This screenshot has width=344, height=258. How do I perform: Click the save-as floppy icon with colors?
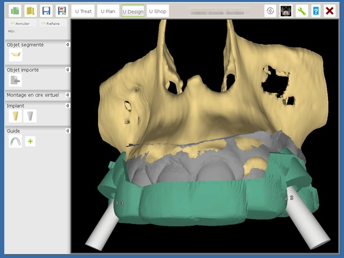[x=62, y=11]
